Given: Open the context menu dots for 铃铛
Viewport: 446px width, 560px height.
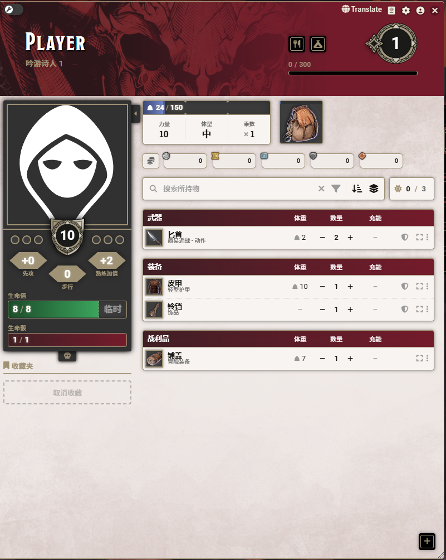Looking at the screenshot, I should [x=427, y=310].
